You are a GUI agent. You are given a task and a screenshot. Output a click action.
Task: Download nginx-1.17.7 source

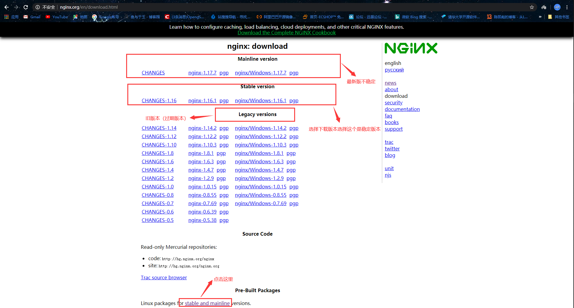pyautogui.click(x=202, y=73)
